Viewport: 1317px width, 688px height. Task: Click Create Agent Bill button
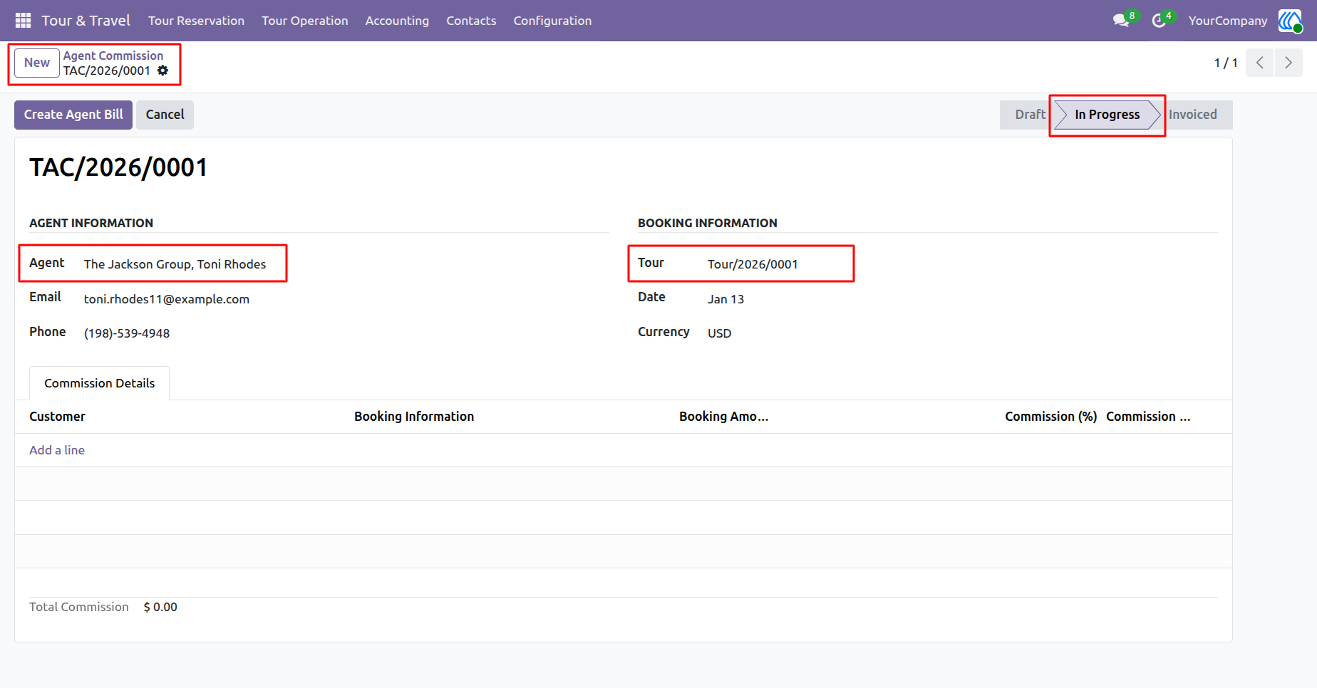(x=73, y=115)
